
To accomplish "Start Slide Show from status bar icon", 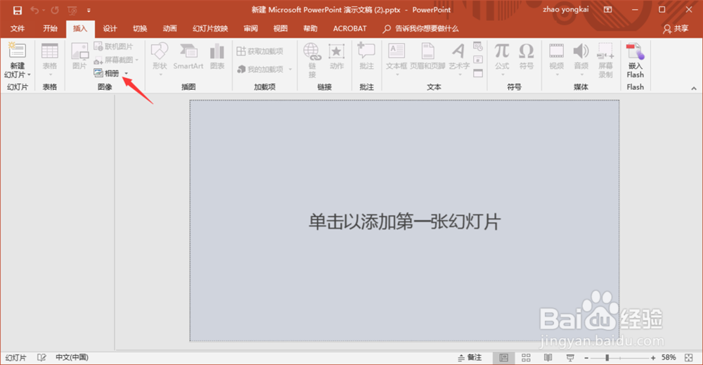I will [x=570, y=357].
